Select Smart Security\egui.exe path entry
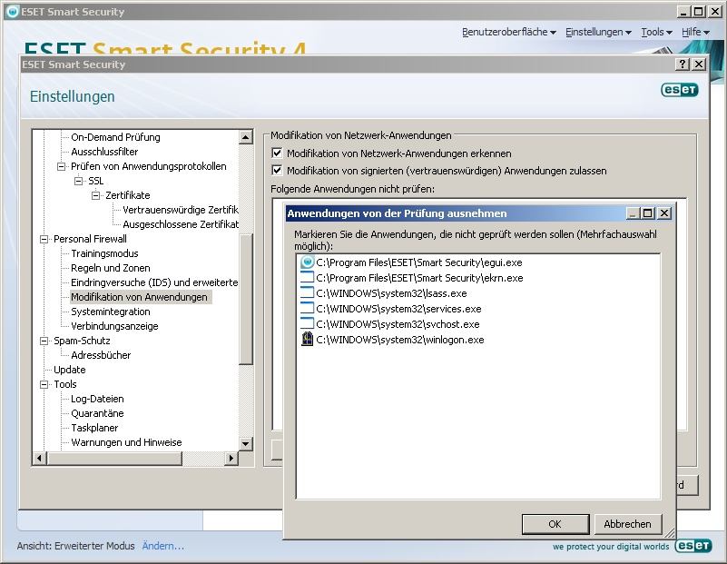This screenshot has width=727, height=564. point(419,262)
